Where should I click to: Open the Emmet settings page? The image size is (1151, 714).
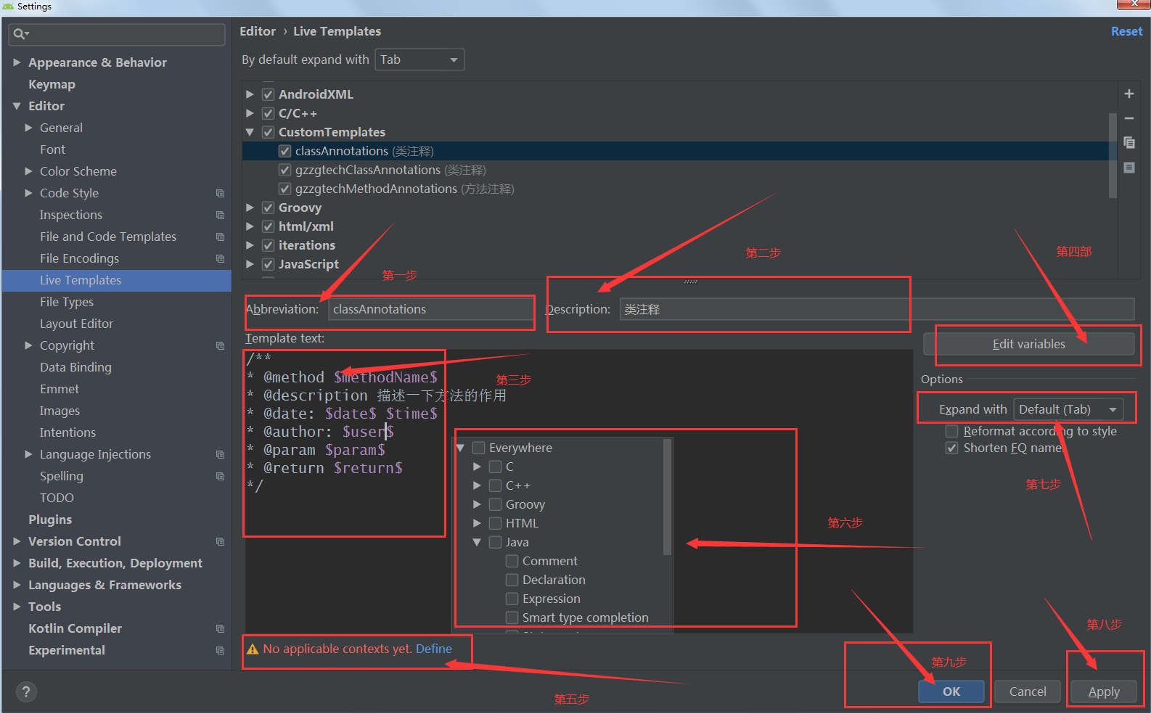click(60, 389)
